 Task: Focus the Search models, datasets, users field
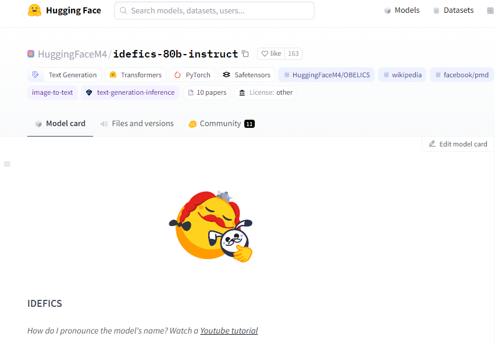pyautogui.click(x=215, y=10)
